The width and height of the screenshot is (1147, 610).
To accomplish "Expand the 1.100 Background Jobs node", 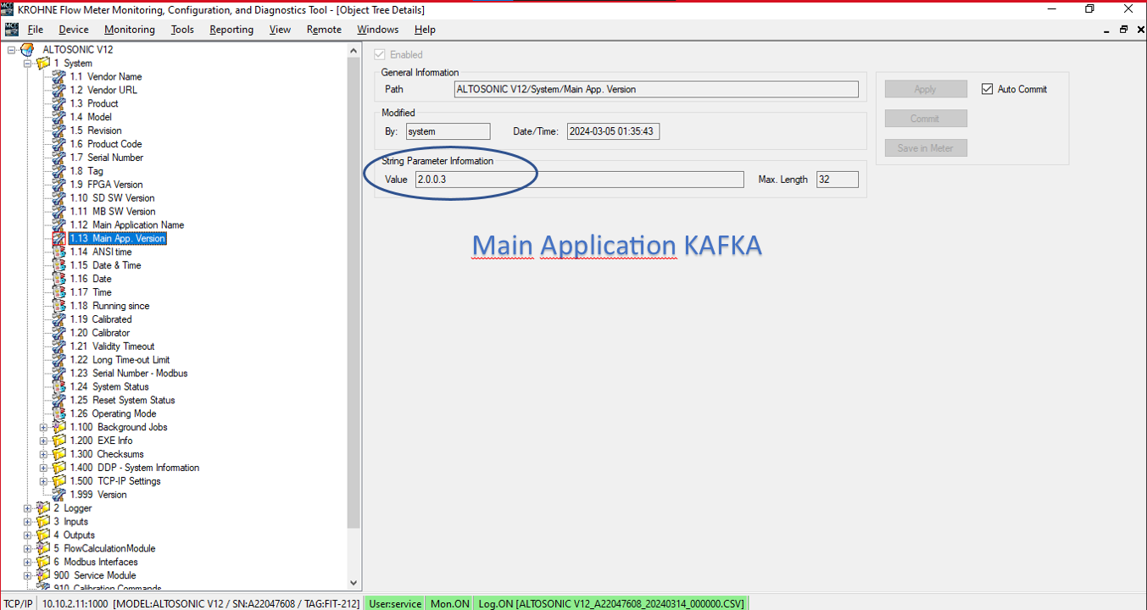I will (44, 427).
